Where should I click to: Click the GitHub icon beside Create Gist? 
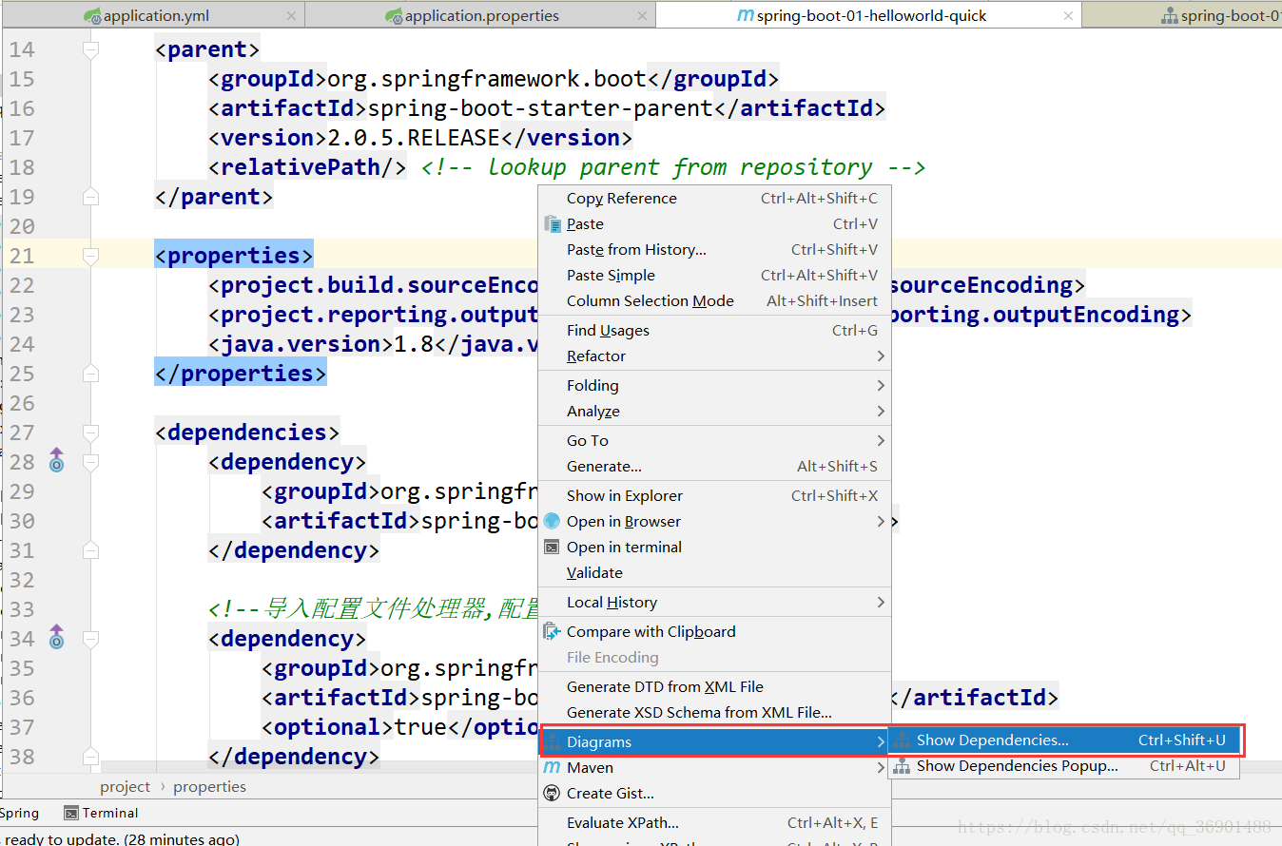coord(553,794)
